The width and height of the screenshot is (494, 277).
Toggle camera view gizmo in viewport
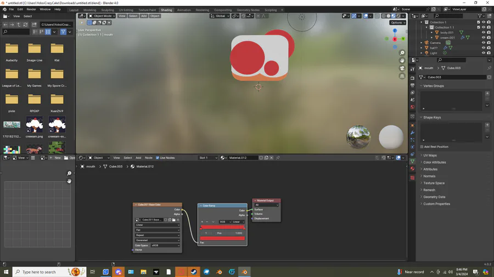pyautogui.click(x=402, y=68)
